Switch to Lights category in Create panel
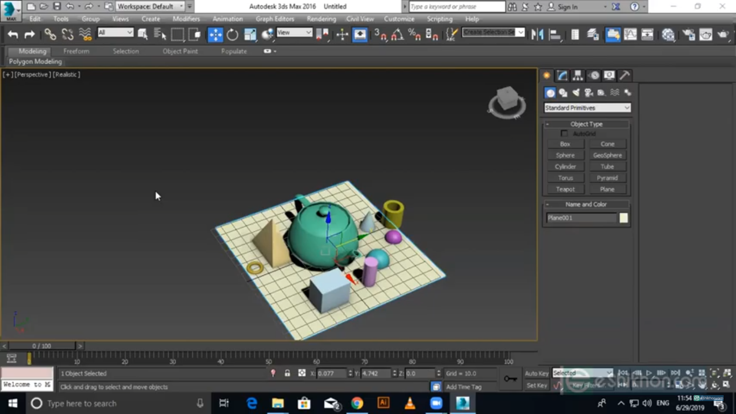The image size is (736, 414). pos(576,93)
